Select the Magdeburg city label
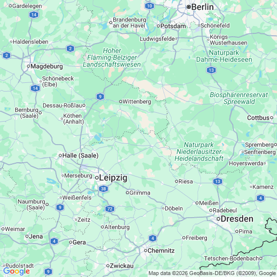 pyautogui.click(x=47, y=66)
